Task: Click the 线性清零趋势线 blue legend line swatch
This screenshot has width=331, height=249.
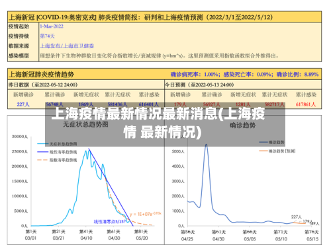Action: point(43,152)
